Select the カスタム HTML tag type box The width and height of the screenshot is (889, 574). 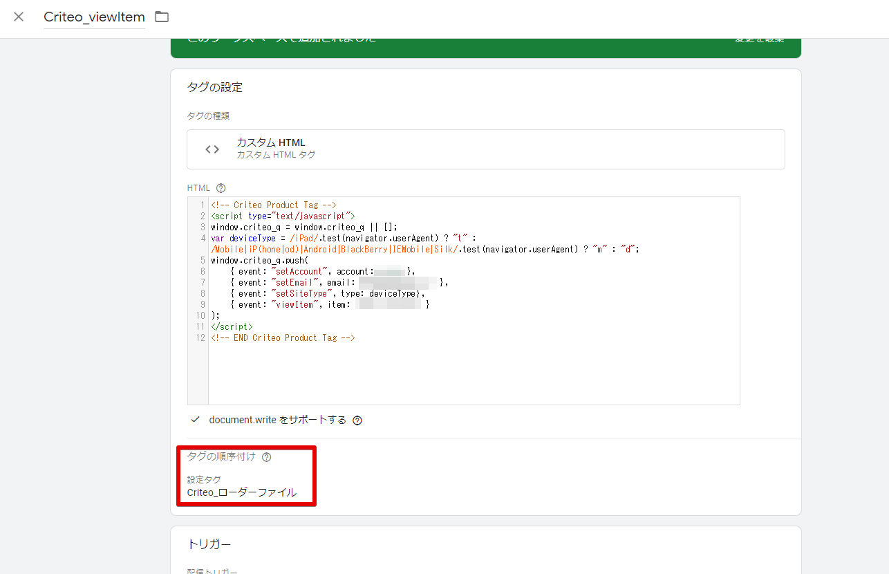pyautogui.click(x=485, y=149)
